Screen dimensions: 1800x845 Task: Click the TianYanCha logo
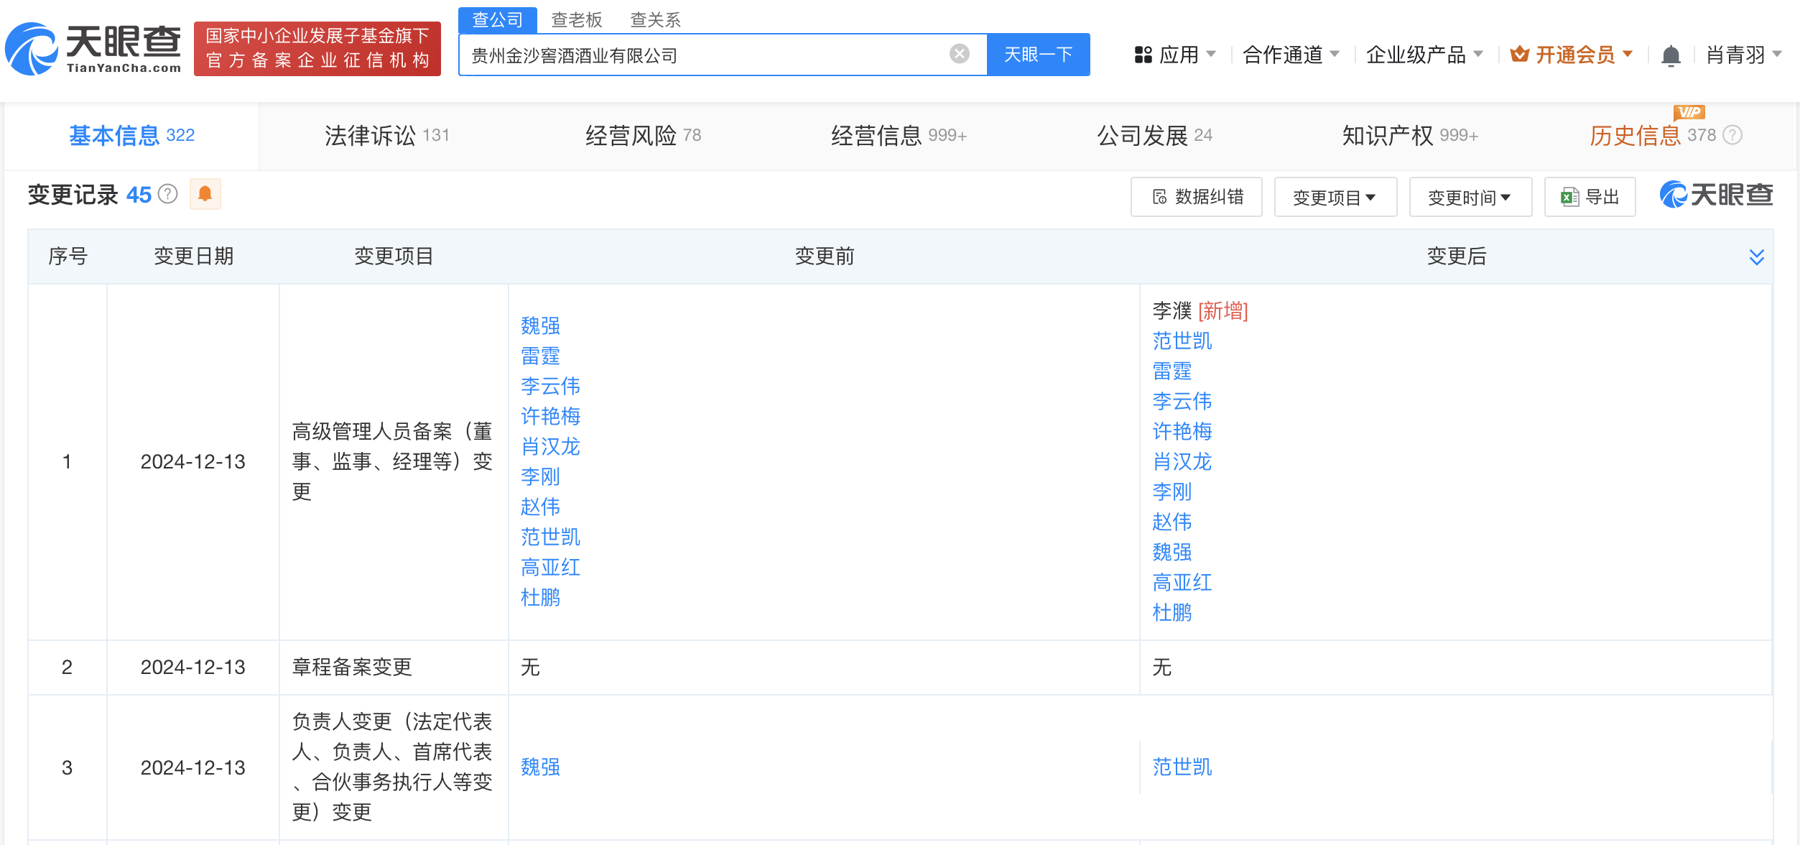93,49
